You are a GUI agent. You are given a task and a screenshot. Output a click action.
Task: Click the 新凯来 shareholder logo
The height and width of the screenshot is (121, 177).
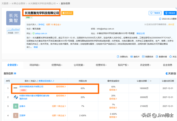pyautogui.click(x=15, y=88)
